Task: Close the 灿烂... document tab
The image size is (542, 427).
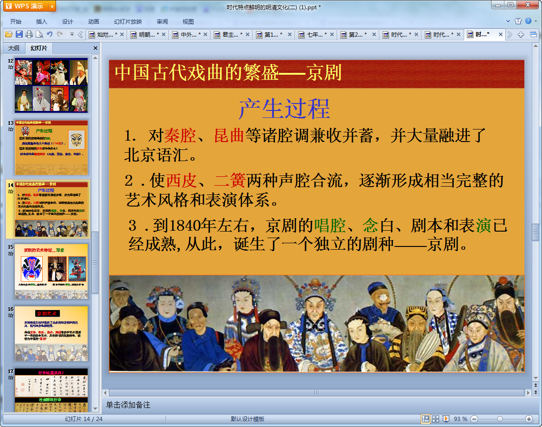Action: point(121,34)
